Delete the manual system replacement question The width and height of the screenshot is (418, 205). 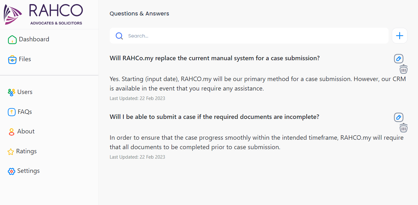click(403, 69)
